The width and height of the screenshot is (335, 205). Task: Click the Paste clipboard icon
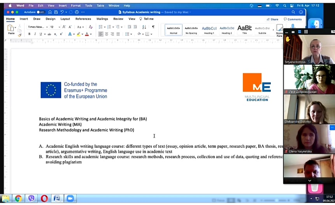pos(11,28)
